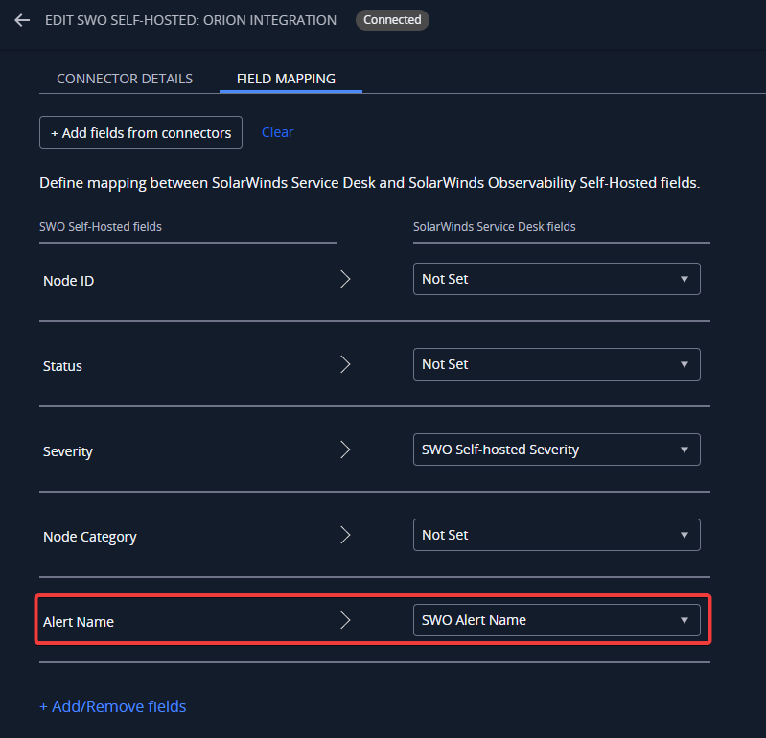Click the Alert Name field label
The width and height of the screenshot is (766, 738).
tap(79, 622)
